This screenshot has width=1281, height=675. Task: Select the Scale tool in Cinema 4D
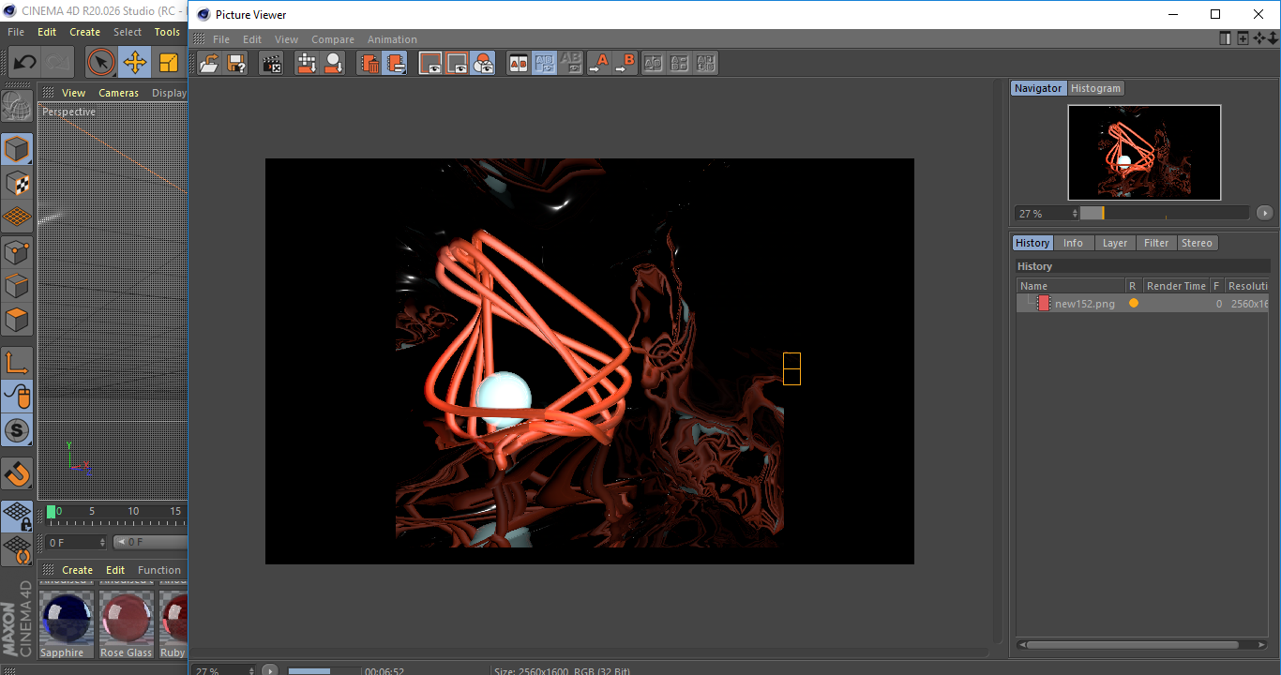169,63
